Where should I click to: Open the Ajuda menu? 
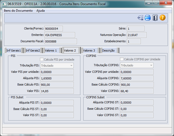[x=41, y=11]
